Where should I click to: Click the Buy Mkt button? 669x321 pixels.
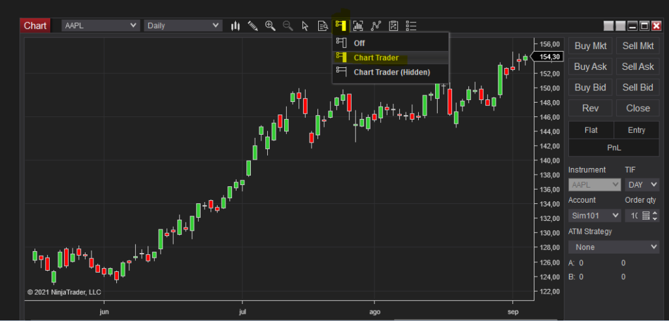(591, 46)
